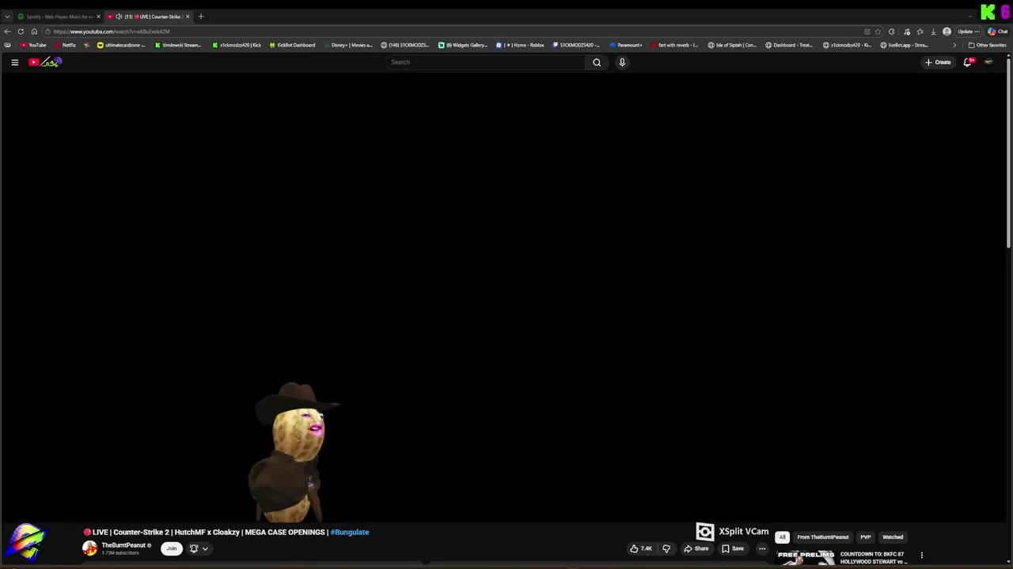Open the #Bungulate hashtag link
This screenshot has width=1013, height=569.
350,532
